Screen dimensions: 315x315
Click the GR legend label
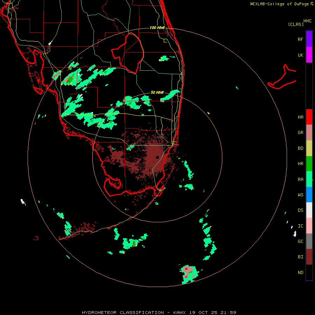(300, 133)
